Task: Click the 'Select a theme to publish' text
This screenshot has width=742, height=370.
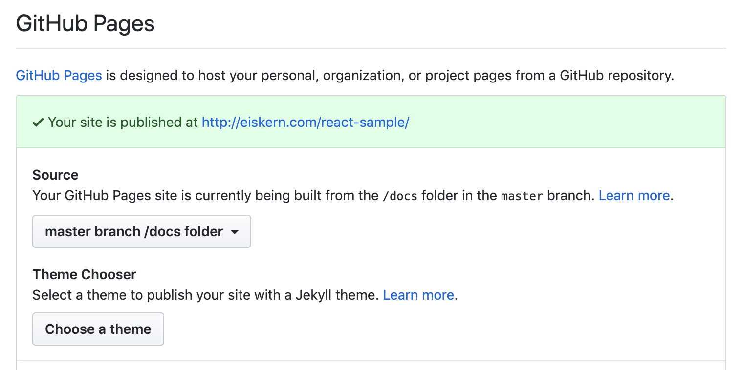Action: [206, 295]
